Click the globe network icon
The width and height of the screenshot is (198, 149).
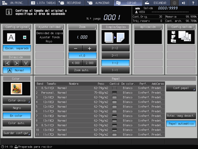174,3
